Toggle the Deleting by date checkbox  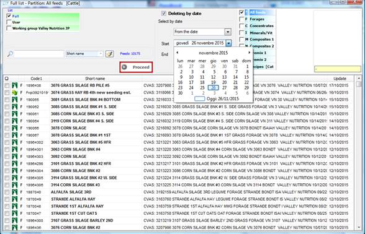pyautogui.click(x=164, y=14)
